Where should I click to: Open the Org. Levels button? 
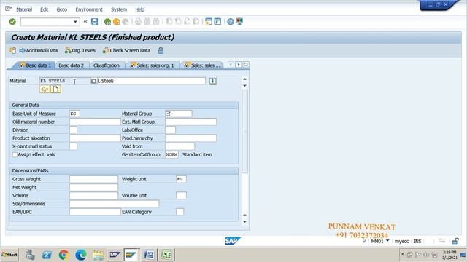(x=80, y=50)
